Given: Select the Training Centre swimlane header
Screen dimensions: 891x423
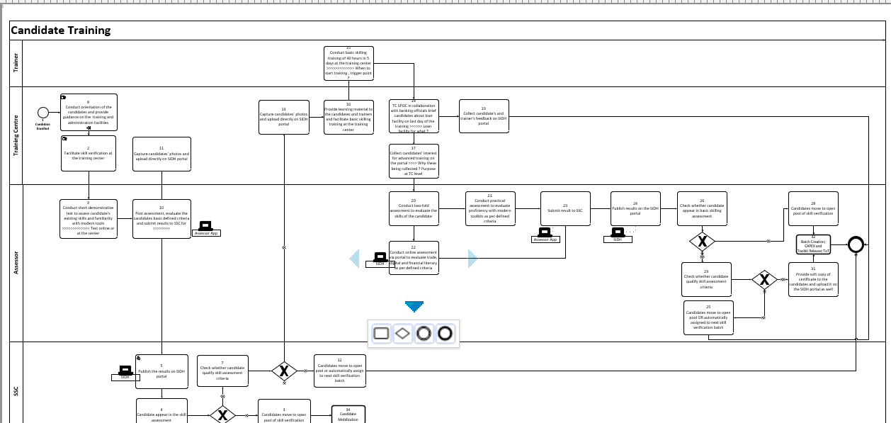Looking at the screenshot, I should point(16,135).
